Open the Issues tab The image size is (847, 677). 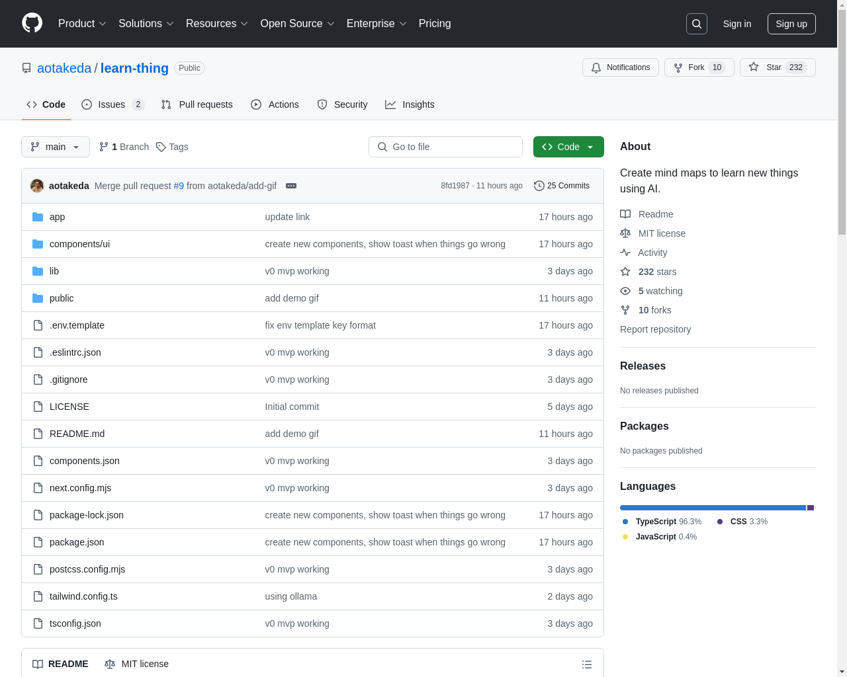[112, 104]
